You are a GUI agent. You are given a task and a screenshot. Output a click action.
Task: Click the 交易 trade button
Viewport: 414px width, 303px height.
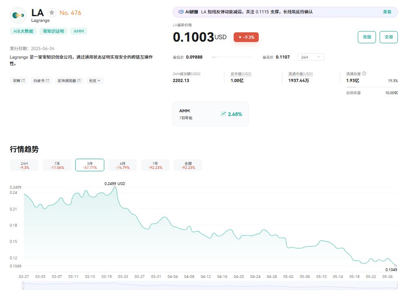coord(389,37)
